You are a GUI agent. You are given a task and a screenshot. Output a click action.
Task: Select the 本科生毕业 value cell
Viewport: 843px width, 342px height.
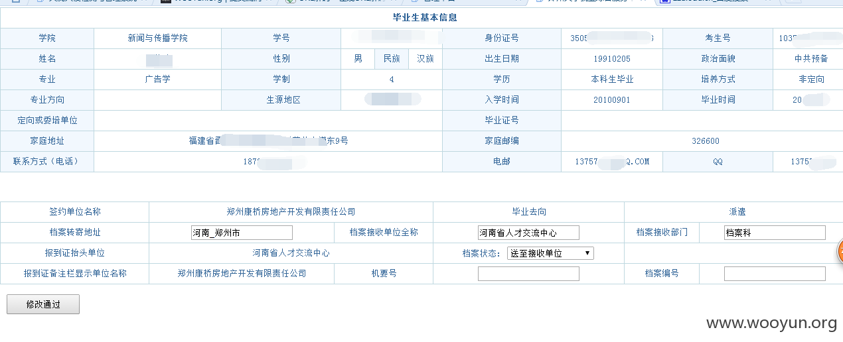(x=612, y=80)
